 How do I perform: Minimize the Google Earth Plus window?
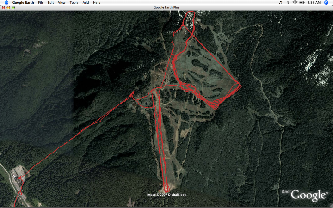coord(8,8)
